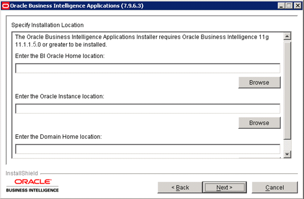The height and width of the screenshot is (199, 304).
Task: Click the 'Specify Installation Location' heading
Action: coord(48,25)
